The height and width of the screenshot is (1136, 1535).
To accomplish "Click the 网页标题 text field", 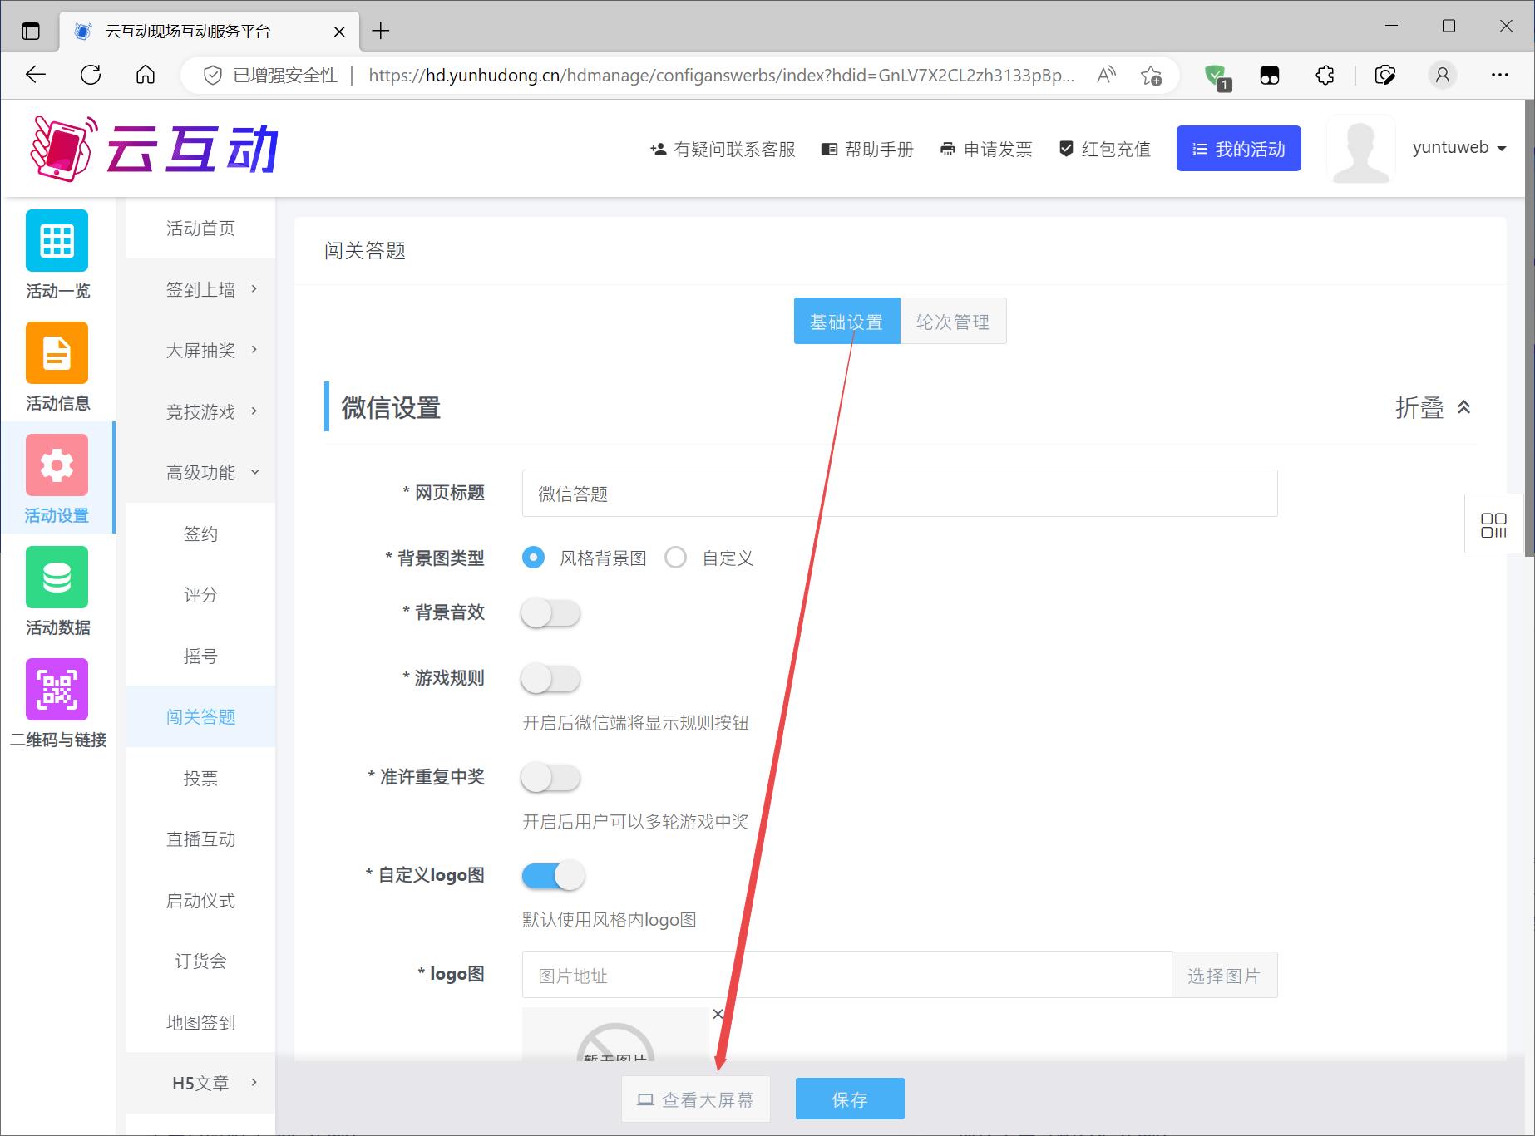I will click(899, 494).
